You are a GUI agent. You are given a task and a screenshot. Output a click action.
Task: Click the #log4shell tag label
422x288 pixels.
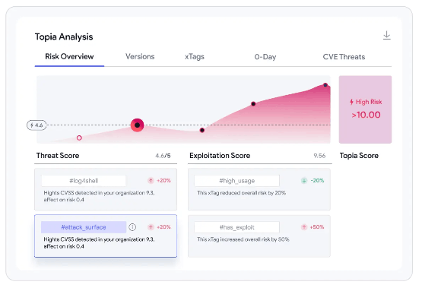[x=84, y=181]
